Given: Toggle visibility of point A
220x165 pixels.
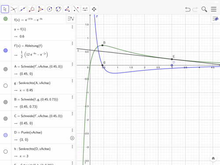Looking at the screenshot, I should (x=6, y=69).
